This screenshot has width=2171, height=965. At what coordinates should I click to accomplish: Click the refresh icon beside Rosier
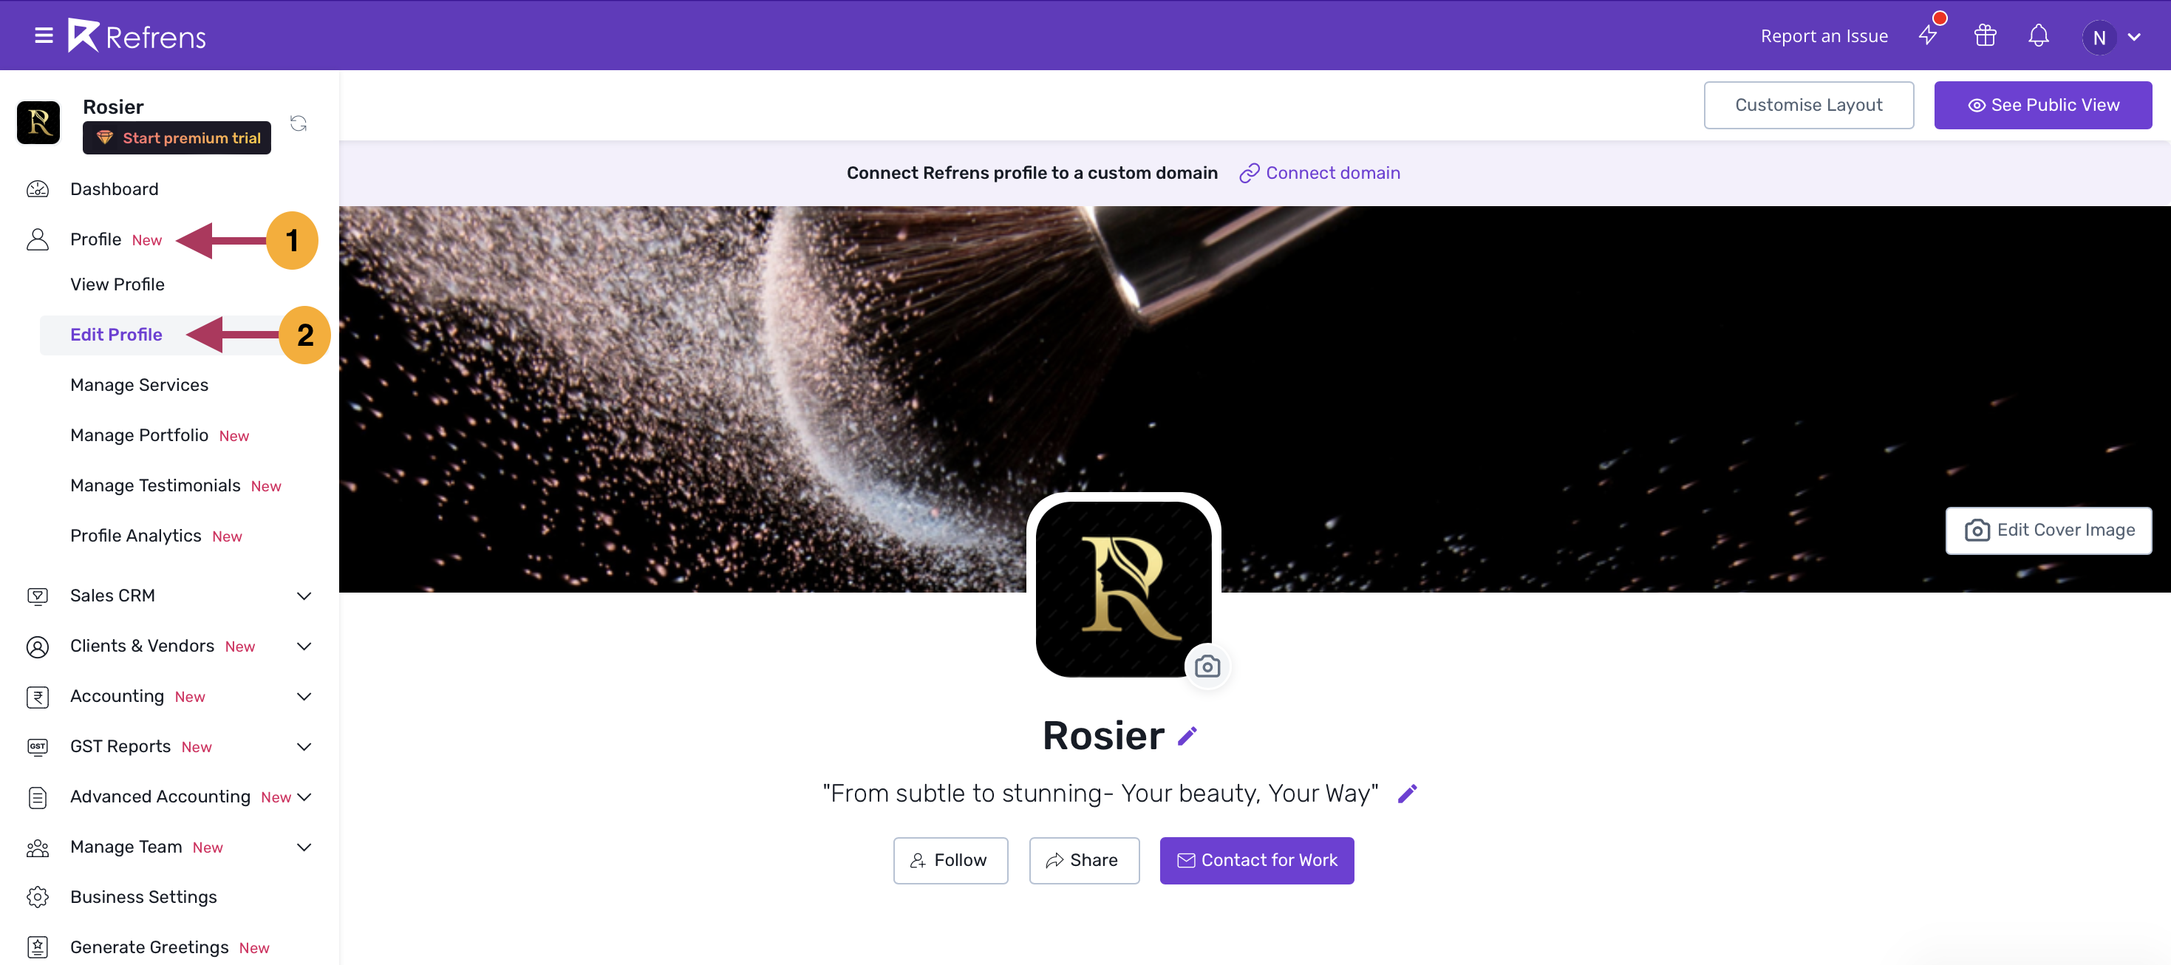[299, 123]
